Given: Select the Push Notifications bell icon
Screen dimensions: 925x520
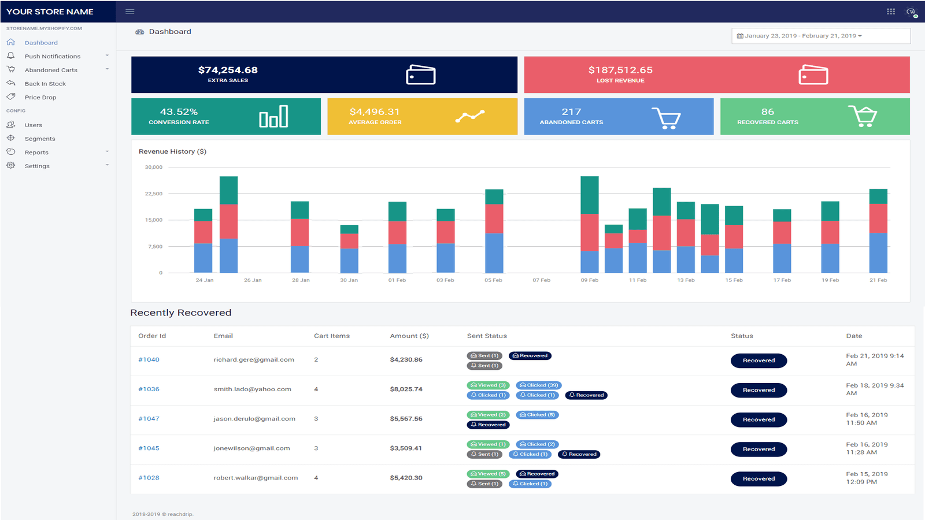Looking at the screenshot, I should tap(10, 55).
